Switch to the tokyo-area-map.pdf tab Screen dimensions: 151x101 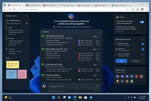(85, 5)
